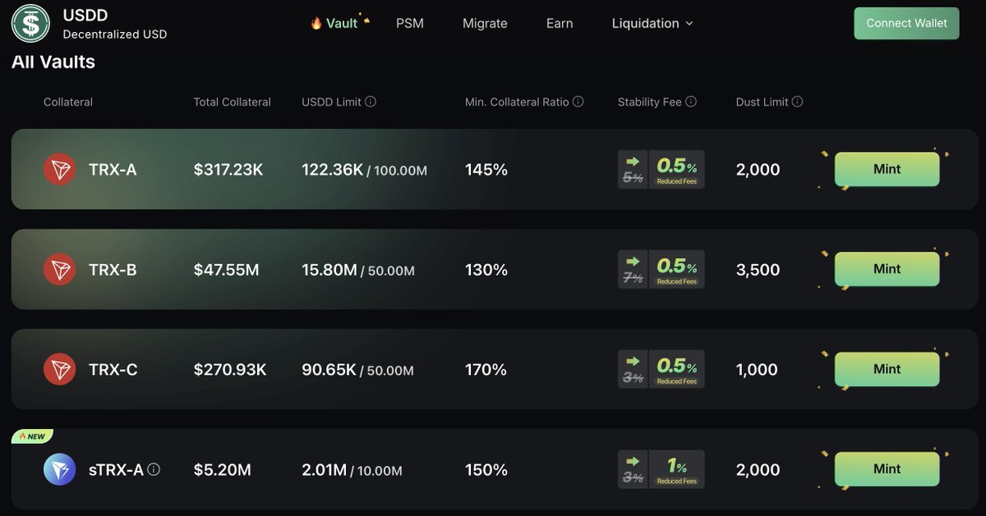Click the TRX-B 0.5% reduced fee badge
Image resolution: width=986 pixels, height=516 pixels.
click(x=677, y=269)
